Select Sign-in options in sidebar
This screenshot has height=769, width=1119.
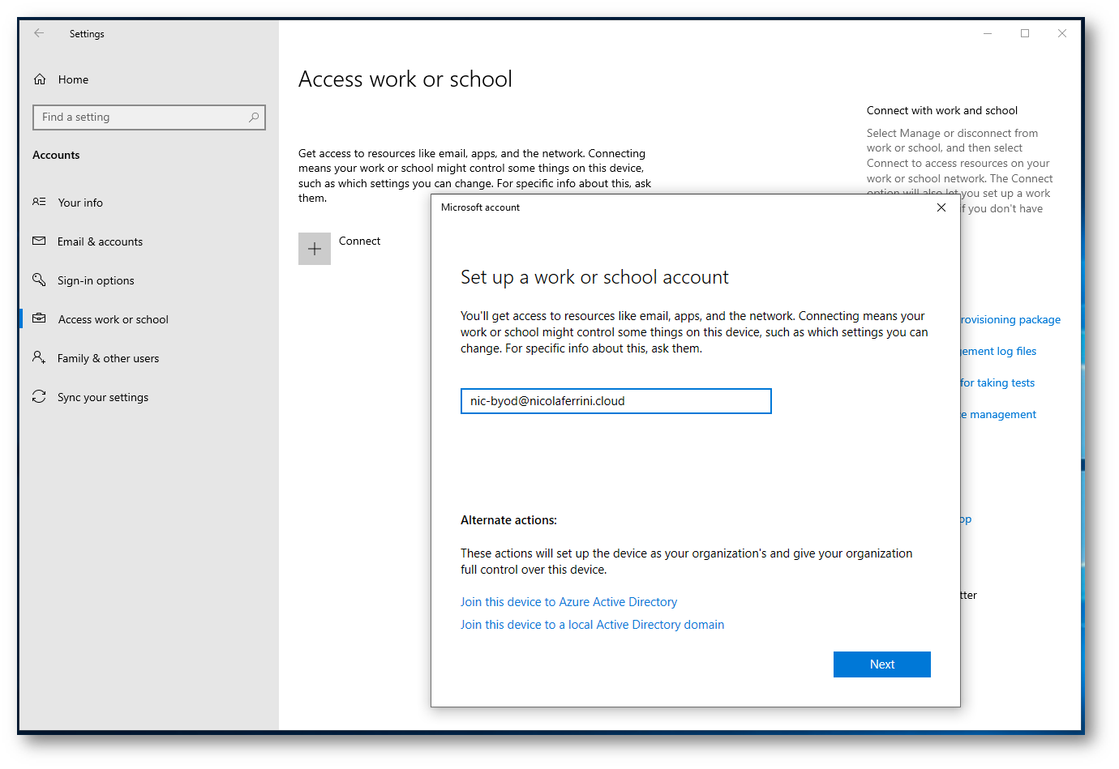(96, 280)
